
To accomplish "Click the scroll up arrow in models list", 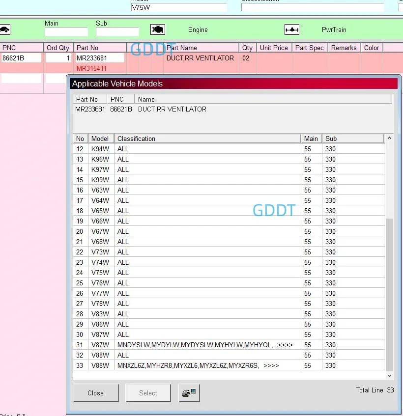I will (389, 138).
